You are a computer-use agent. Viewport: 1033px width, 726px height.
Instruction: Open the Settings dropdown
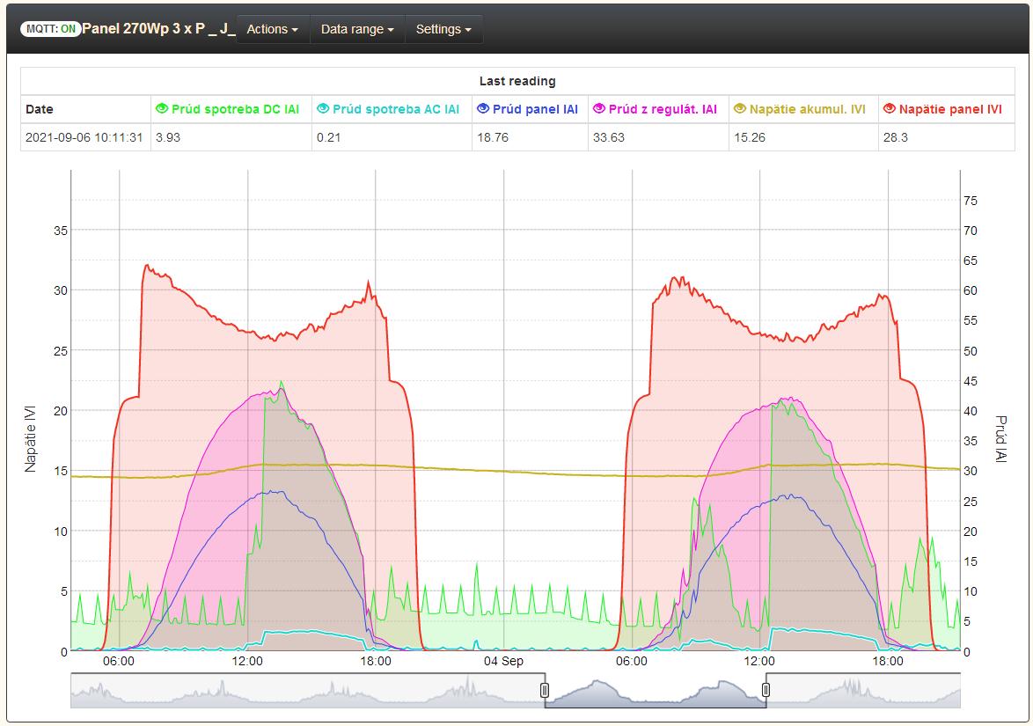[443, 29]
